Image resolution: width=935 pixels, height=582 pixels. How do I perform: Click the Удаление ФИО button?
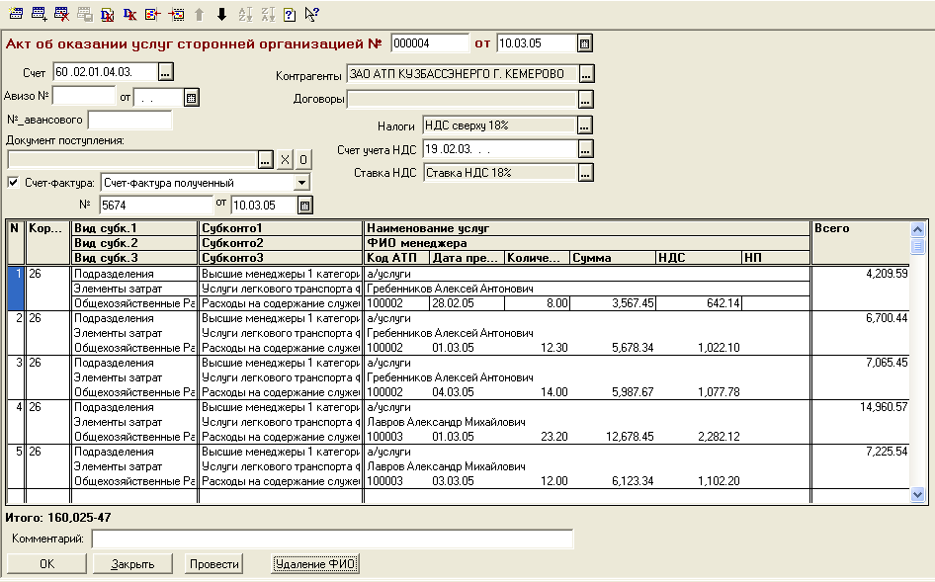[x=315, y=564]
